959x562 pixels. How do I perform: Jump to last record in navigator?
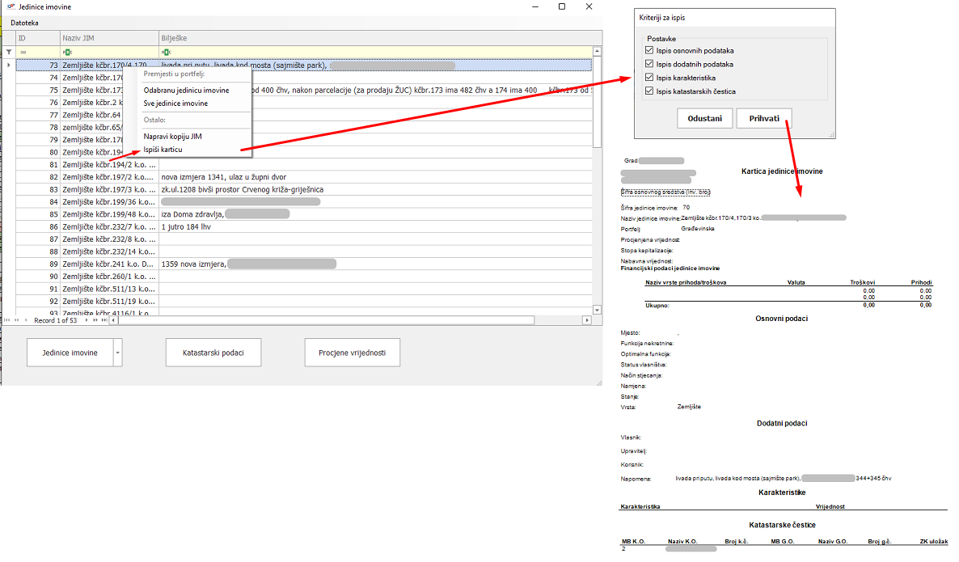pyautogui.click(x=104, y=320)
